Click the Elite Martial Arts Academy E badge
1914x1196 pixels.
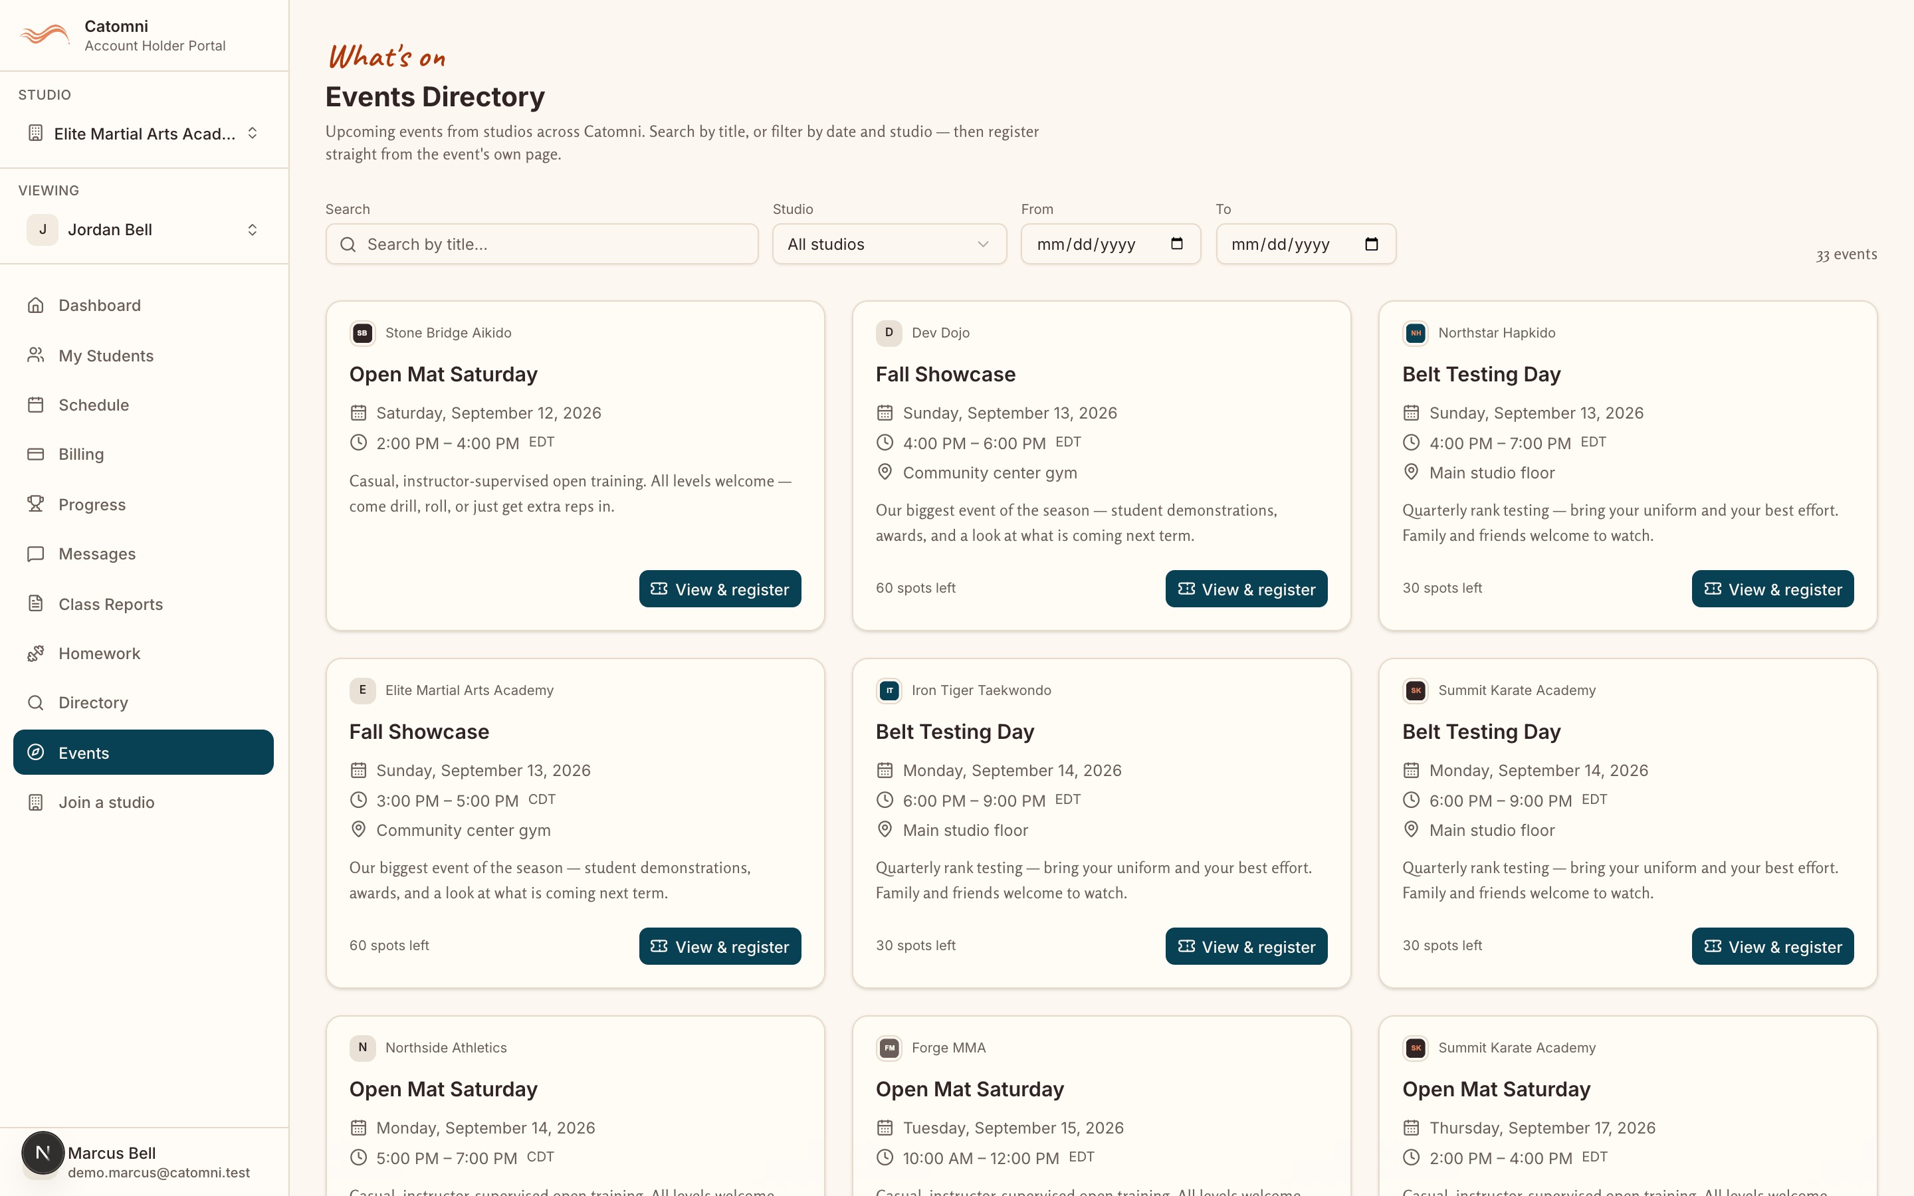pos(362,690)
